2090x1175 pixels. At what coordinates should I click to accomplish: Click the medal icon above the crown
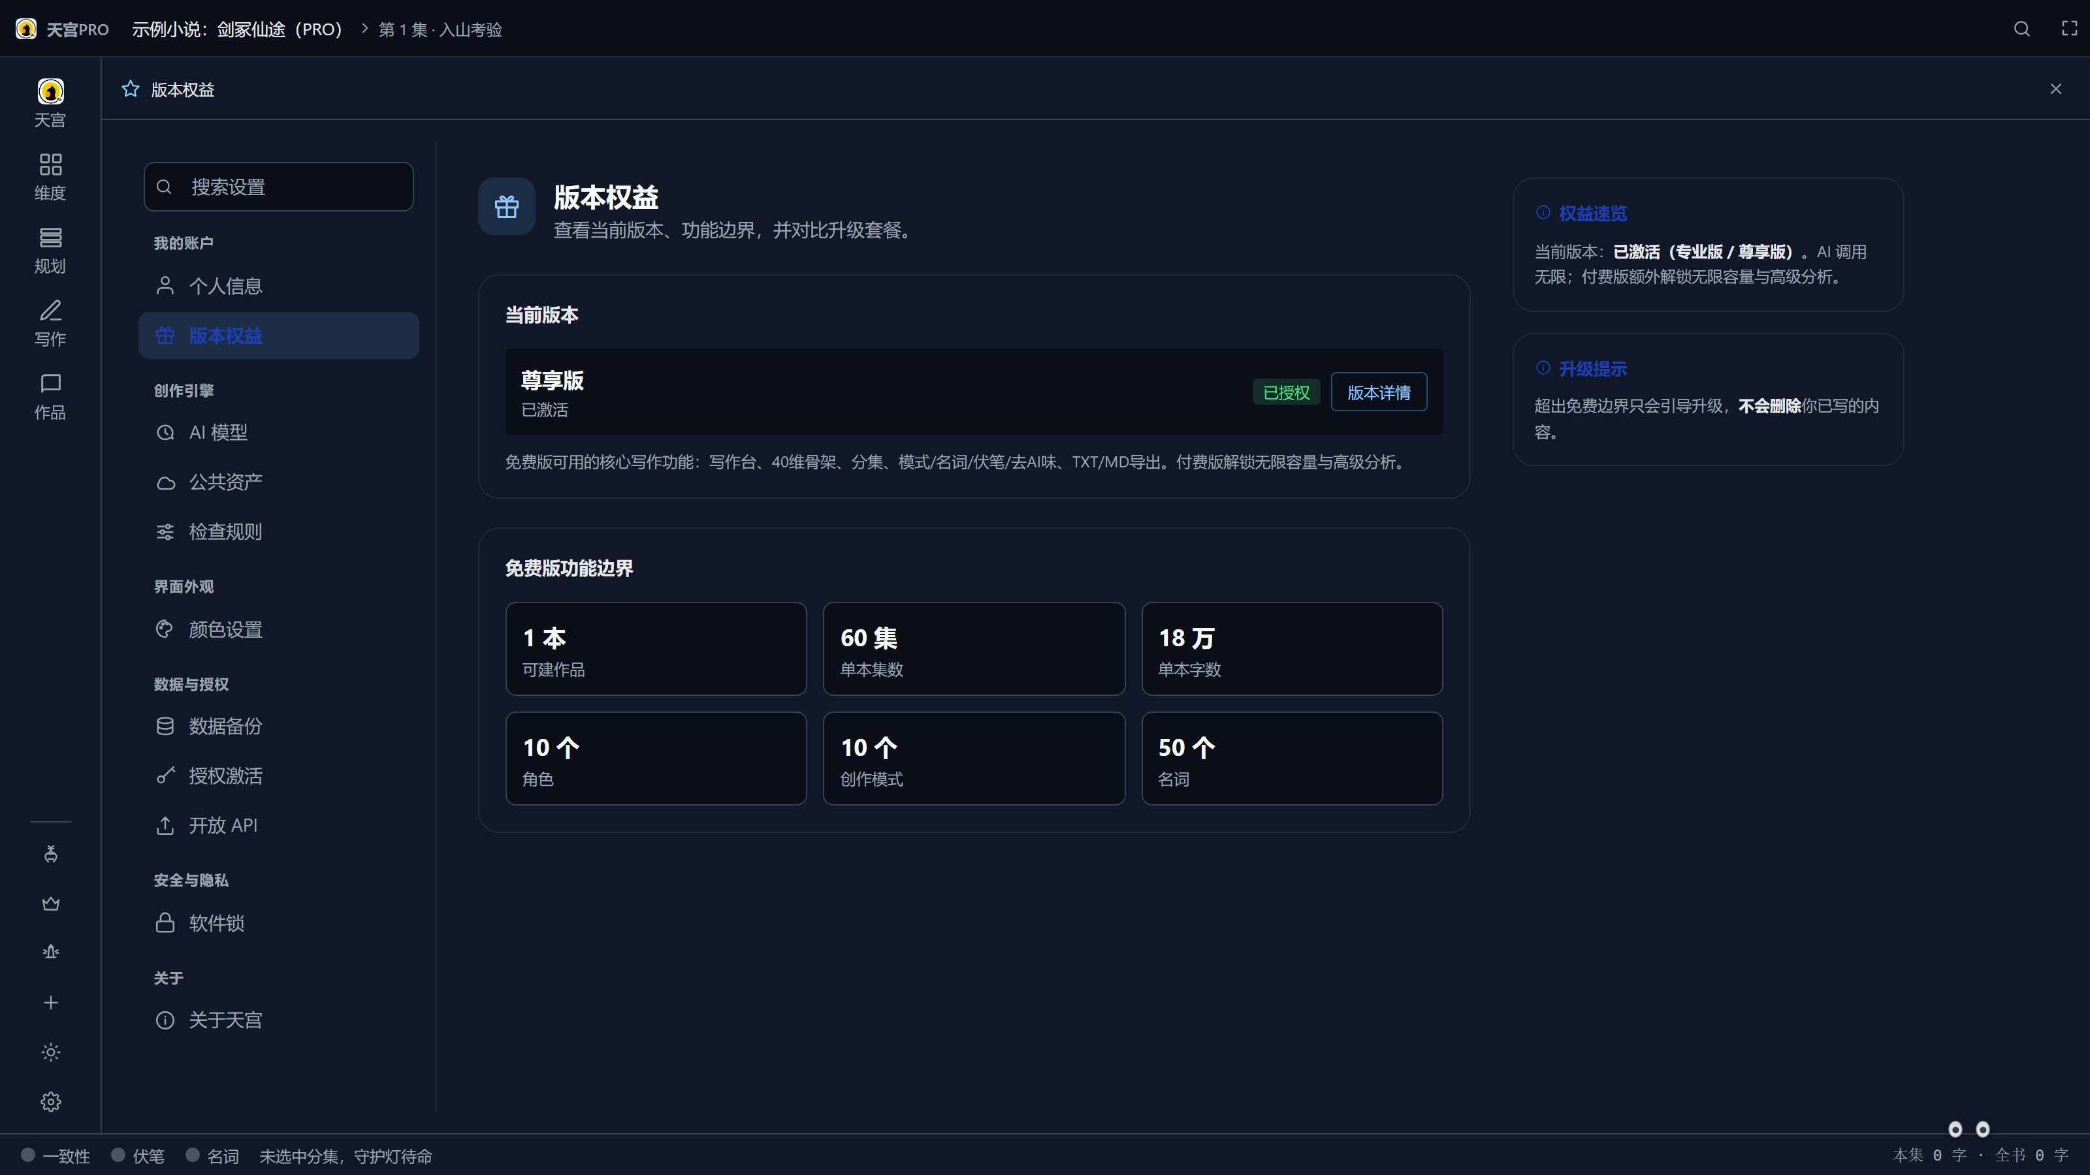pos(50,853)
